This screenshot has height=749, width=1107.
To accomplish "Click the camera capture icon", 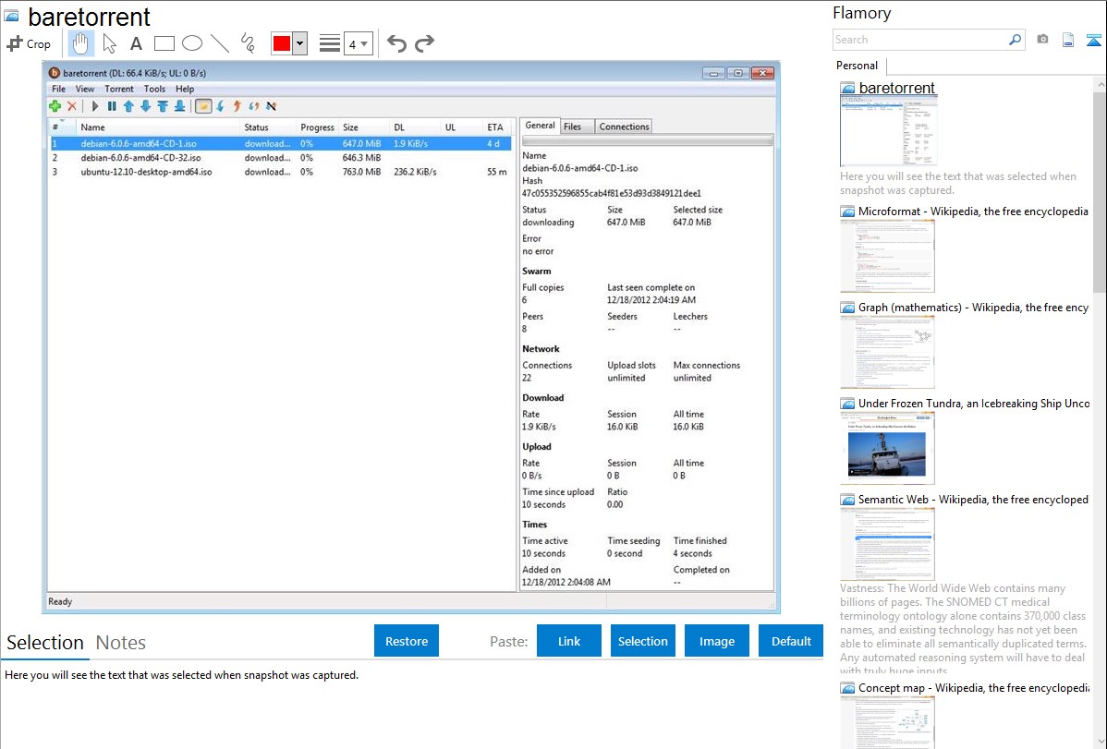I will pyautogui.click(x=1042, y=40).
